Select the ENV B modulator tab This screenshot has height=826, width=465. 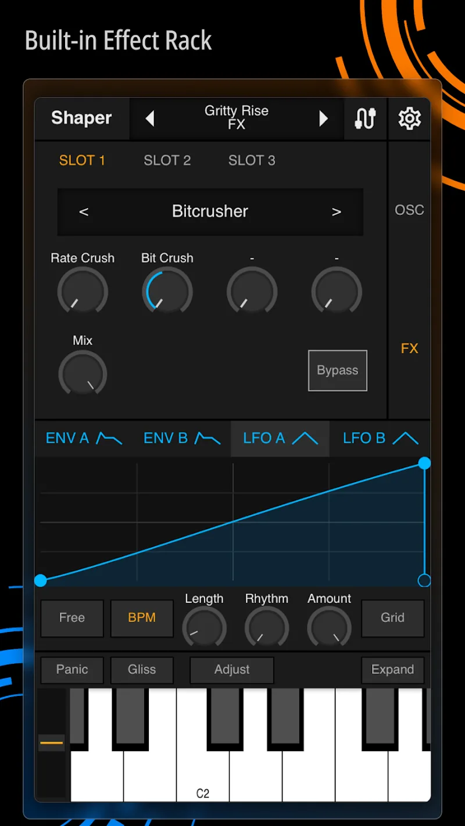click(182, 438)
